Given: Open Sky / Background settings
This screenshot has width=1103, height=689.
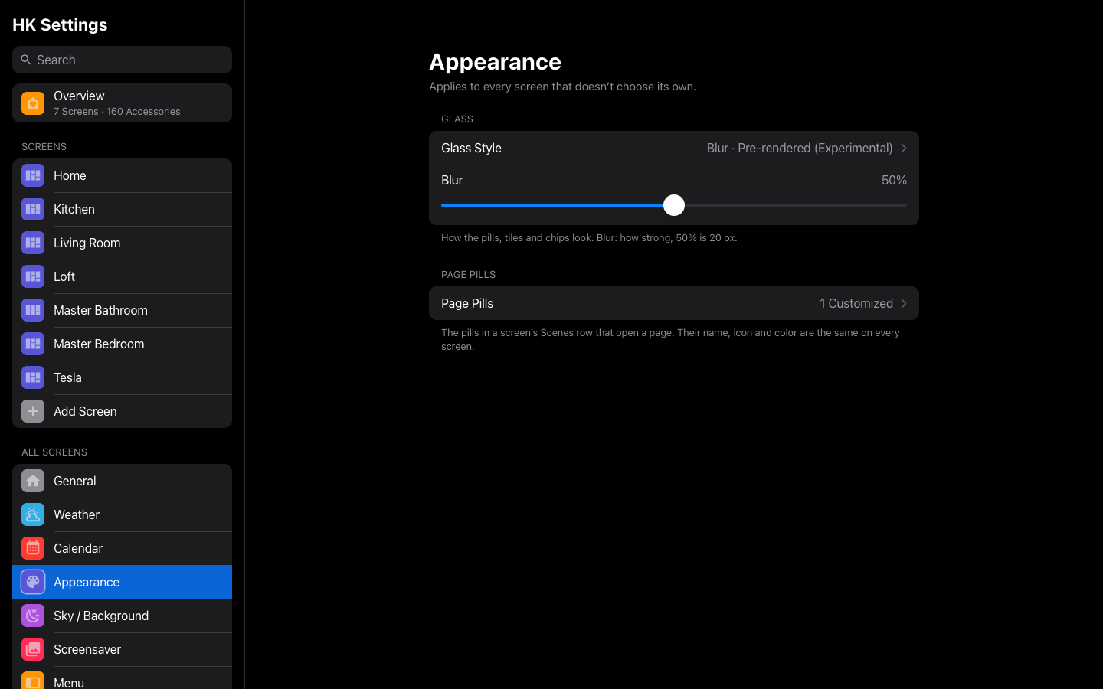Looking at the screenshot, I should coord(122,616).
